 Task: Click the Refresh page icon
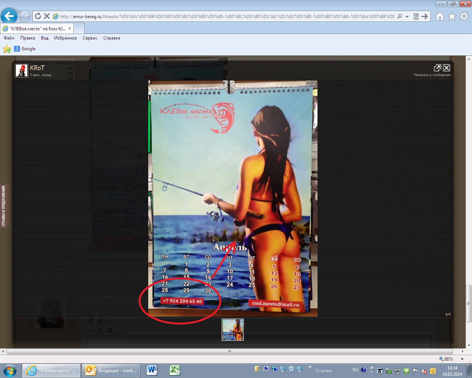[38, 16]
